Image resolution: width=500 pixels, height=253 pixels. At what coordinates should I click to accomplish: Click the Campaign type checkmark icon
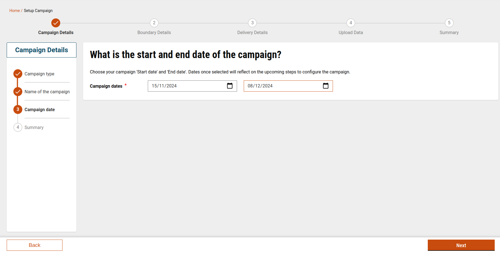tap(18, 74)
